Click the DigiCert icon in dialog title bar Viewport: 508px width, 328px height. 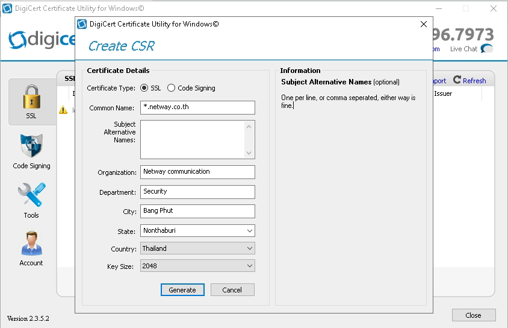pyautogui.click(x=82, y=24)
